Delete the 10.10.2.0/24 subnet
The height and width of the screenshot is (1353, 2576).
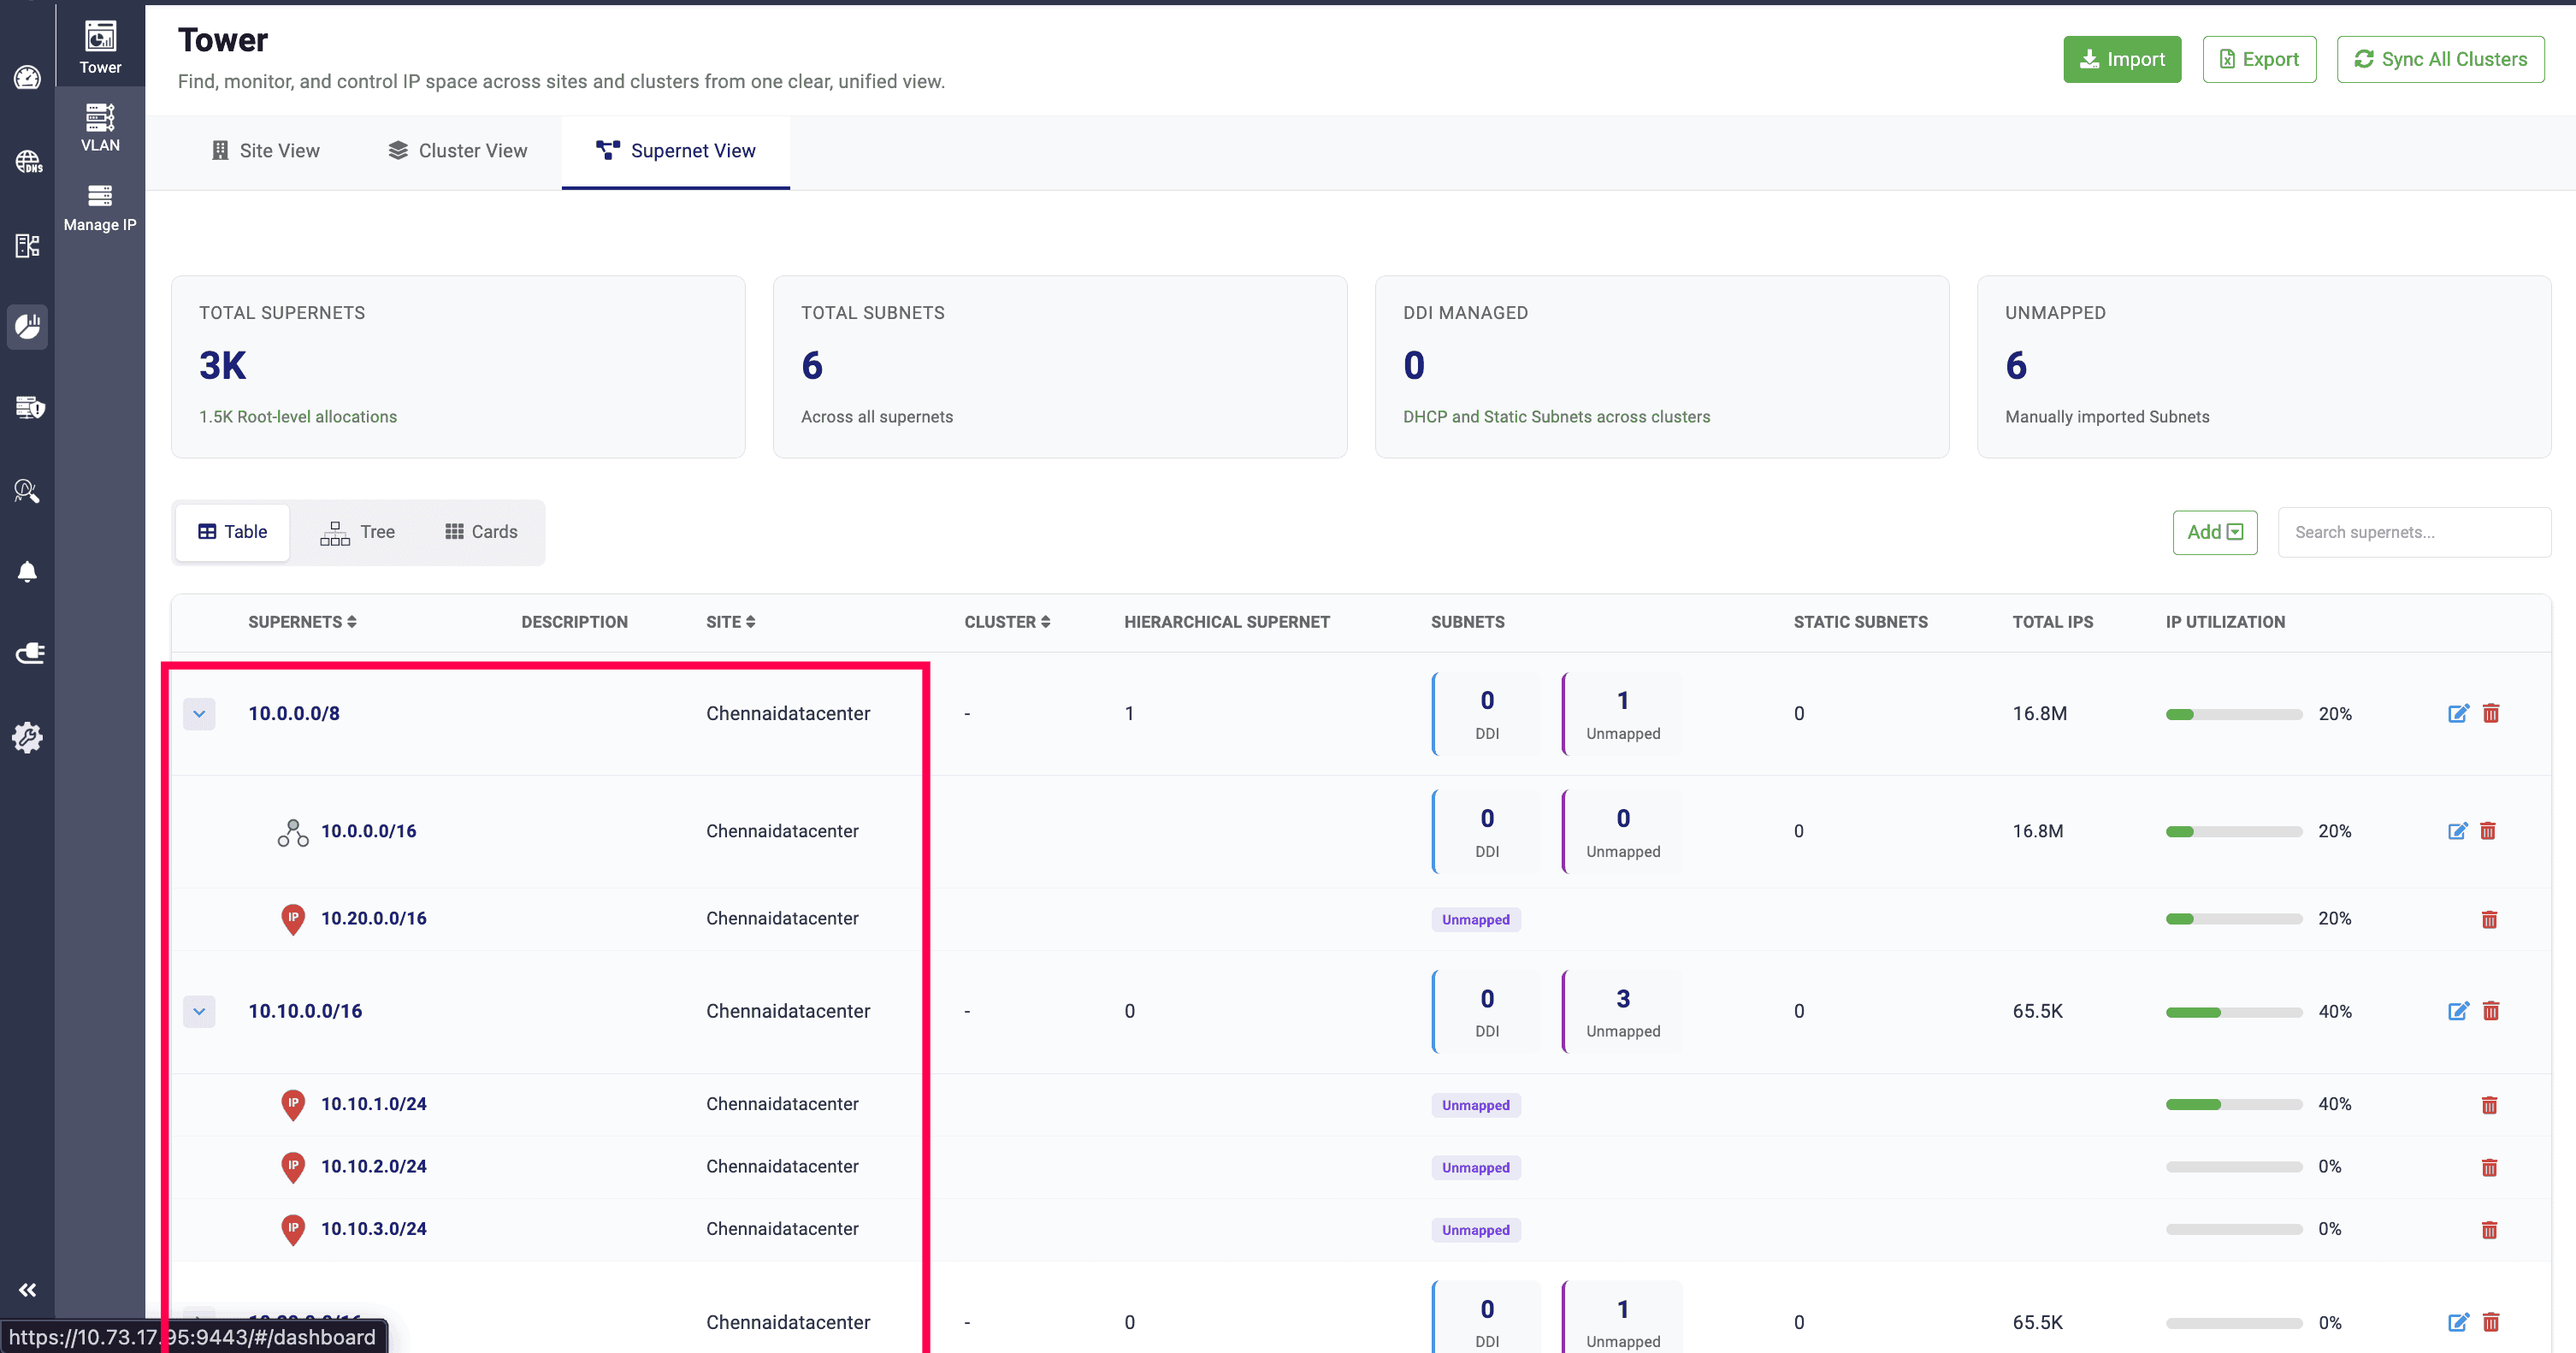pos(2489,1167)
